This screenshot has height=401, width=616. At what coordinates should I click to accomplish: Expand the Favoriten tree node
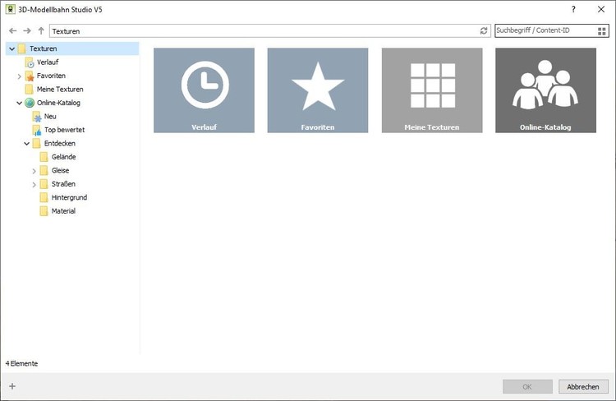[x=19, y=76]
